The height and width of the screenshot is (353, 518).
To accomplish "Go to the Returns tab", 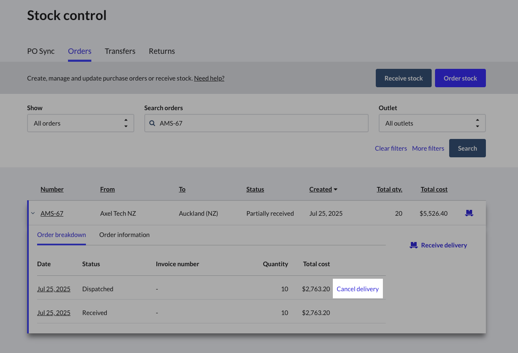I will point(162,51).
